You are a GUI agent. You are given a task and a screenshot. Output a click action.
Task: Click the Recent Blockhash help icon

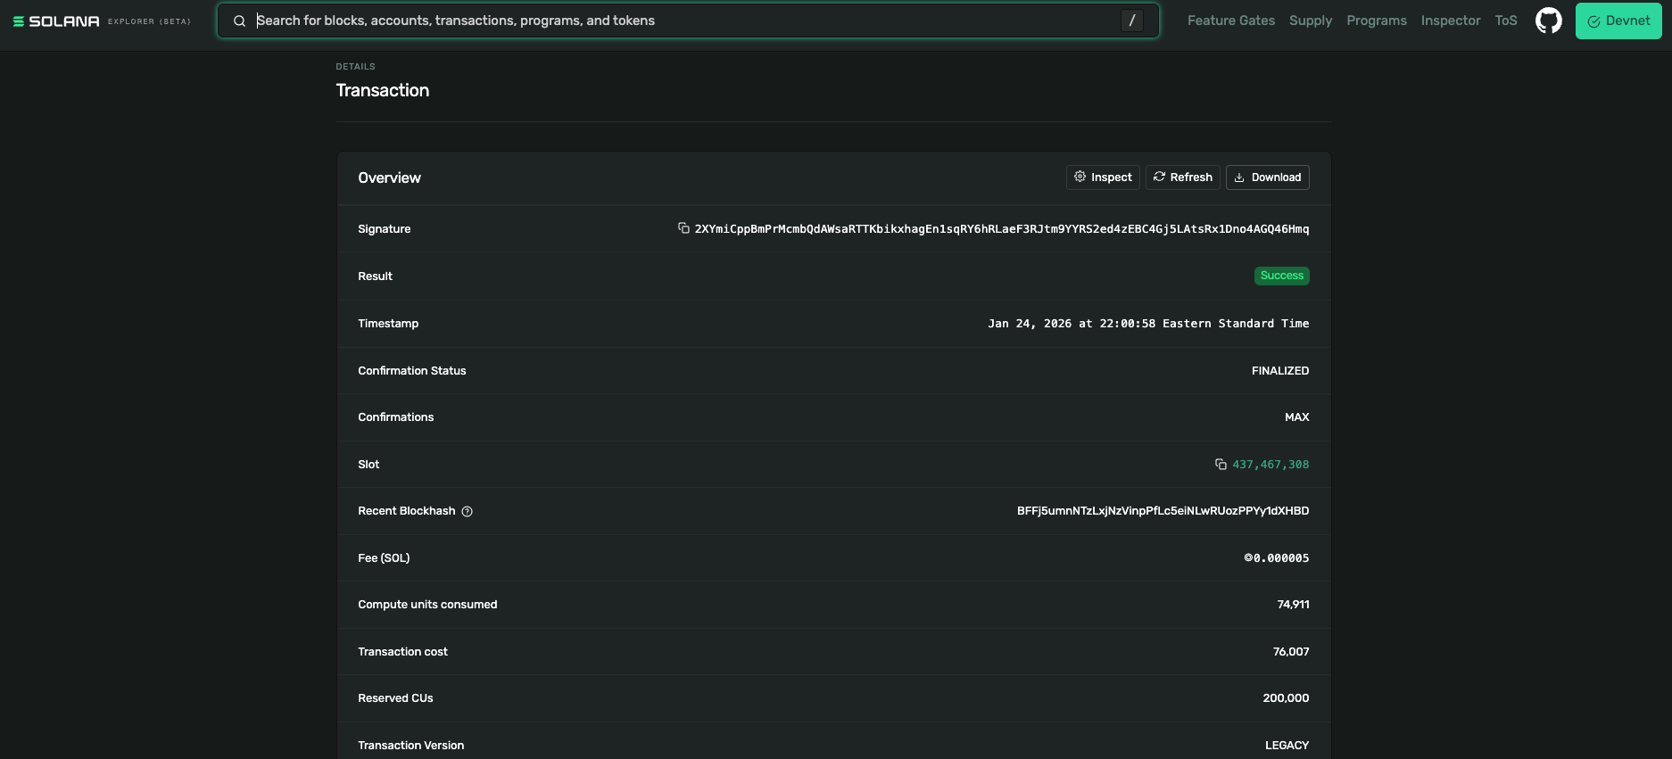coord(467,512)
